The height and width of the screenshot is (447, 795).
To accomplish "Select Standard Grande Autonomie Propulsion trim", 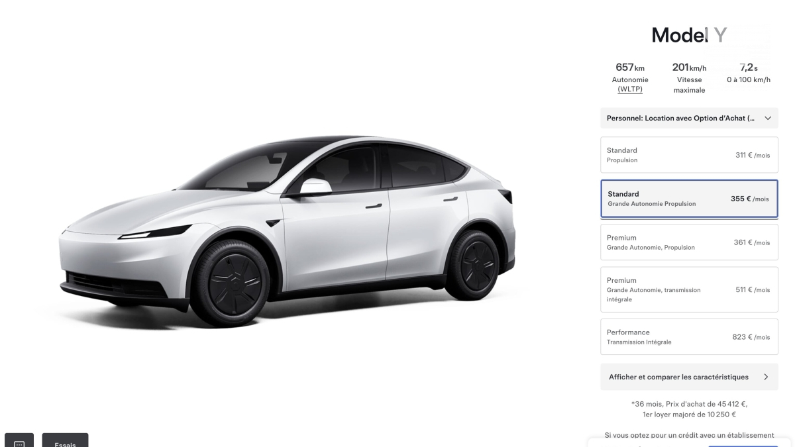I will tap(689, 199).
